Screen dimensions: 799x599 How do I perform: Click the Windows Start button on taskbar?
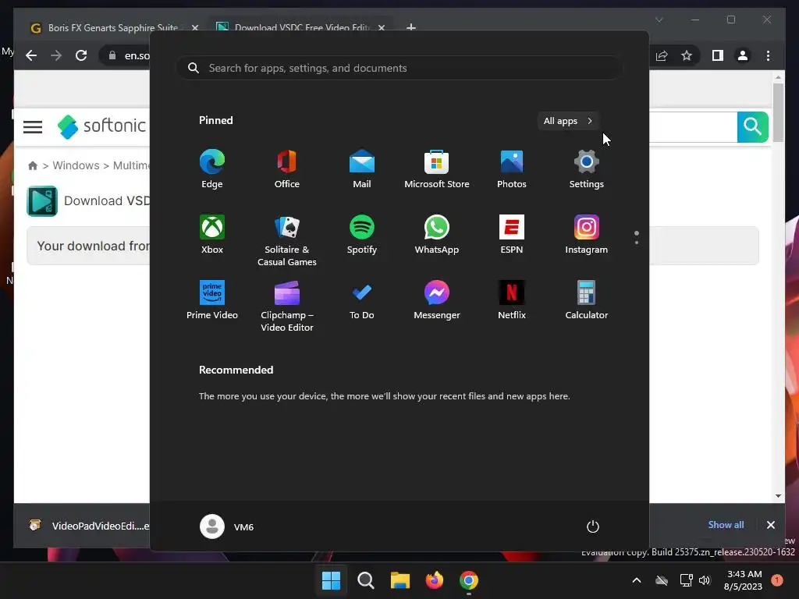tap(331, 580)
